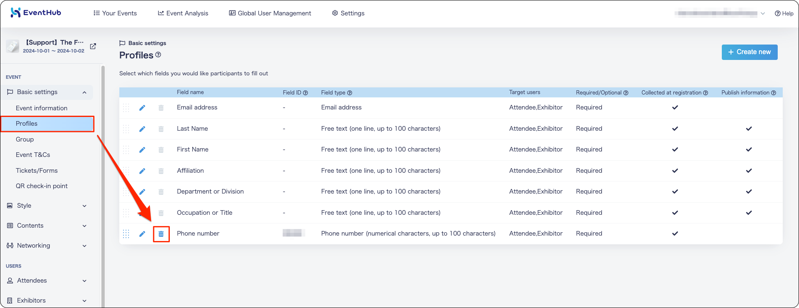The height and width of the screenshot is (308, 799).
Task: Edit the Last Name field
Action: click(x=142, y=129)
